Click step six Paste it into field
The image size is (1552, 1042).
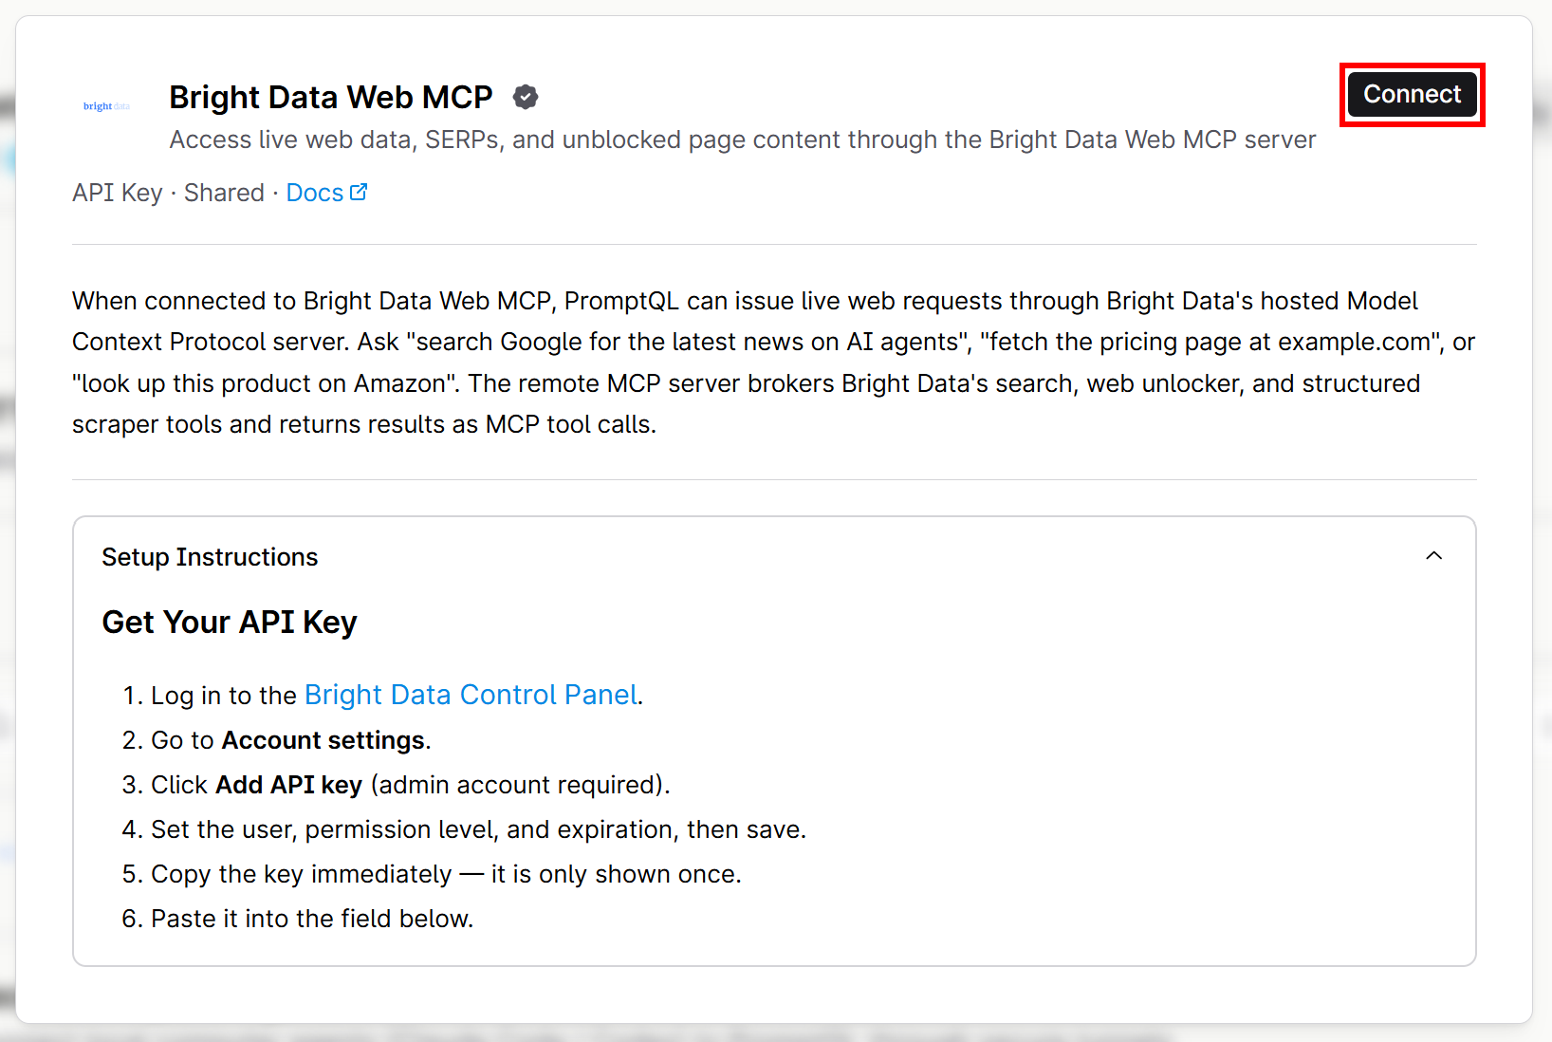pos(298,919)
